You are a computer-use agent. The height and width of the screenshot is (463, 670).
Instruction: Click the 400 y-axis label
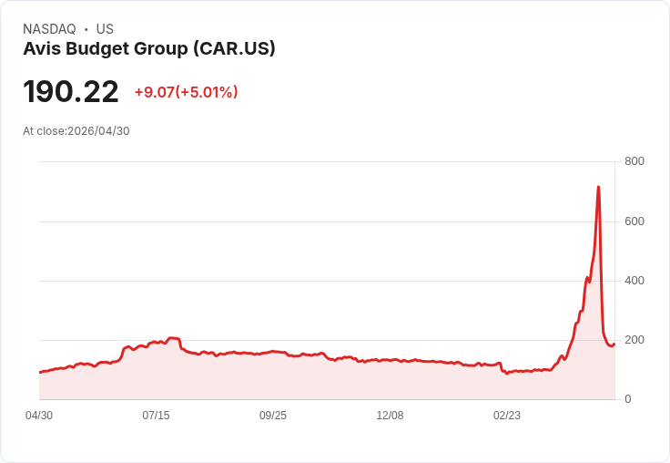634,281
